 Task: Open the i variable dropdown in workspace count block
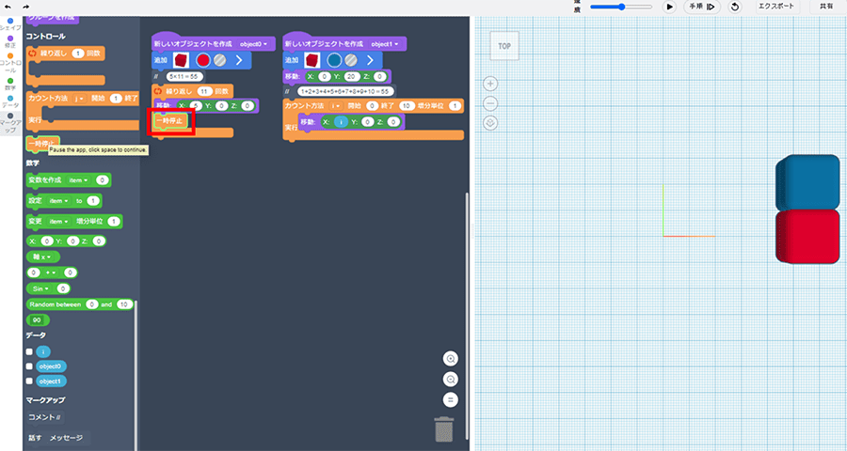point(336,106)
